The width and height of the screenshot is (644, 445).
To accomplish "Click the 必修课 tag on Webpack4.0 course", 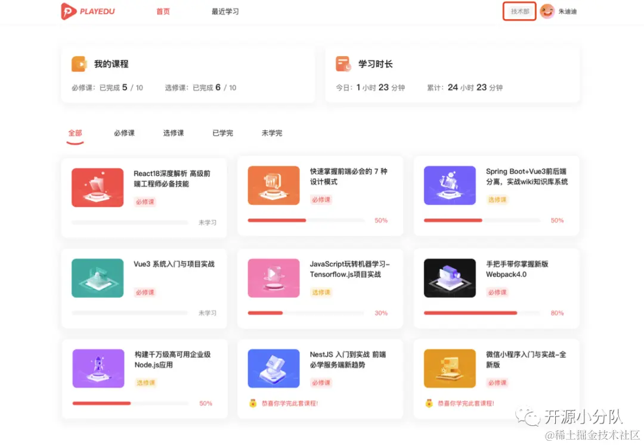I will [497, 292].
